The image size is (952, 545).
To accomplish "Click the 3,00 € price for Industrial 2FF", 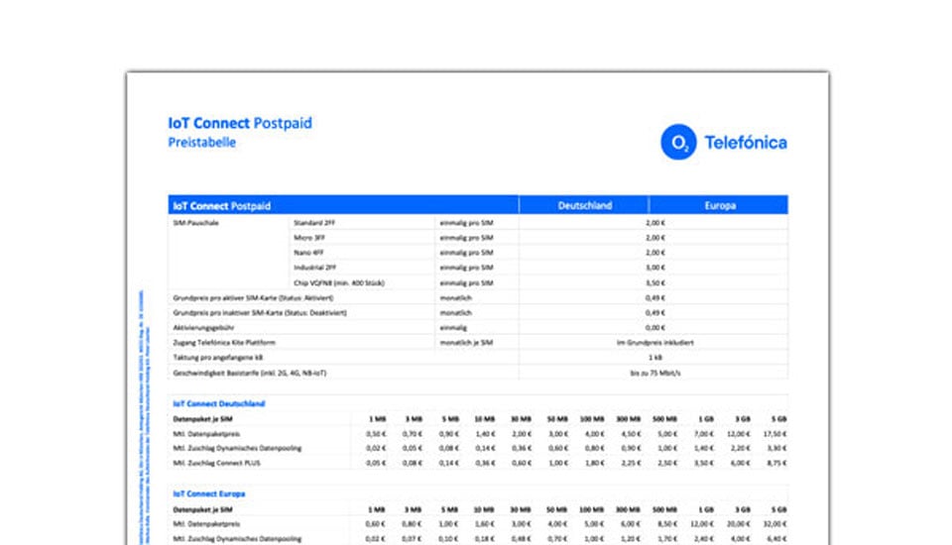I will tap(655, 267).
